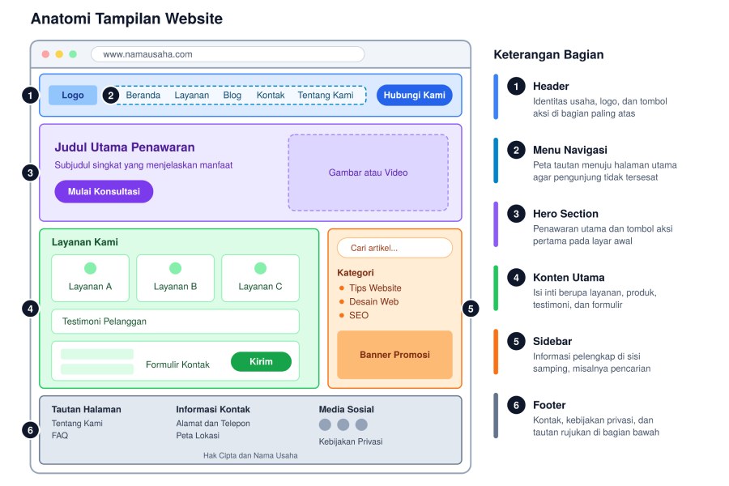This screenshot has height=486, width=729.
Task: Select Layanan in the header navigation menu
Action: 191,95
